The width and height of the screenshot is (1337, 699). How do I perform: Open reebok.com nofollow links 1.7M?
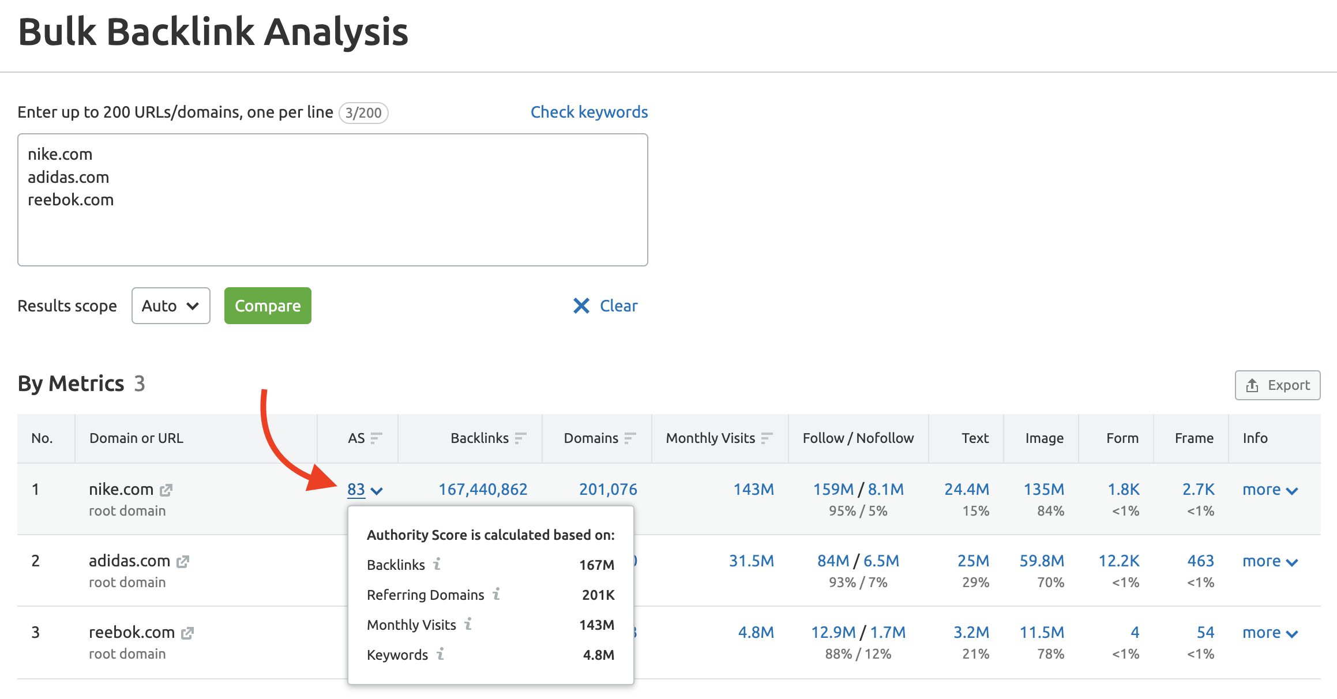pyautogui.click(x=888, y=633)
